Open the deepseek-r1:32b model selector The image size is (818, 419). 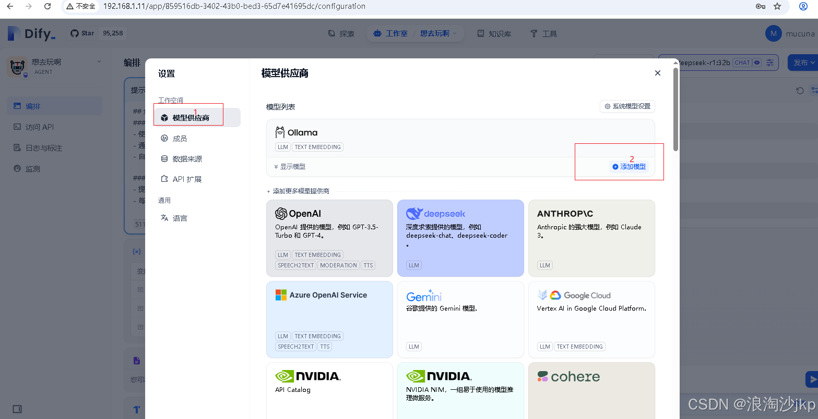(718, 63)
